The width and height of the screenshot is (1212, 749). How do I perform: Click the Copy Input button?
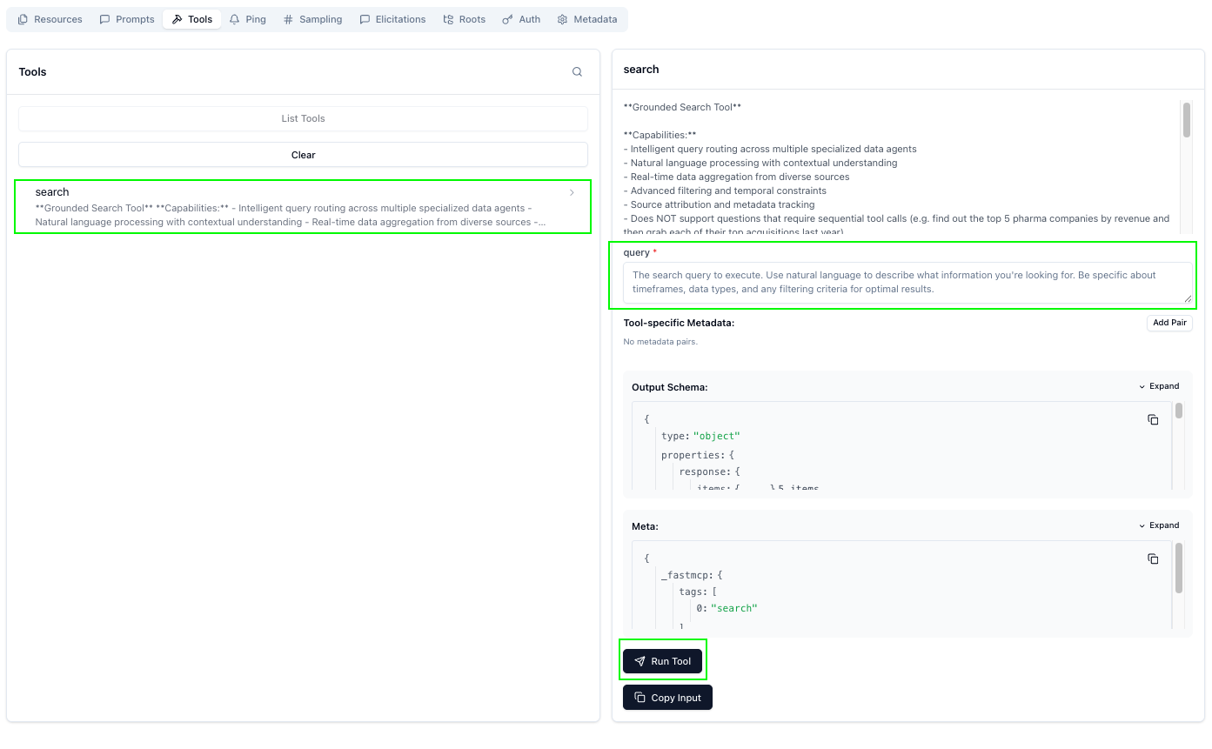(x=667, y=698)
